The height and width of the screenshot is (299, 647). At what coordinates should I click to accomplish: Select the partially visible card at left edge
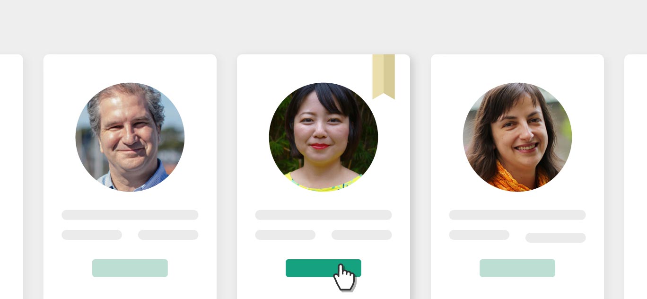coord(11,176)
